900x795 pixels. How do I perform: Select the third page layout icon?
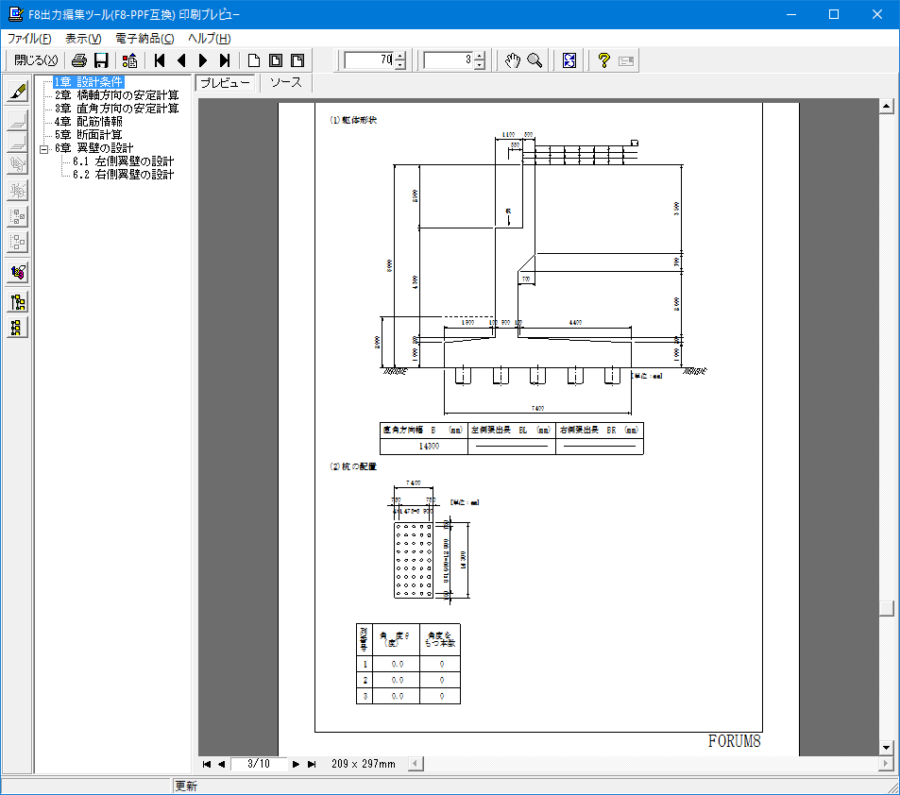297,60
